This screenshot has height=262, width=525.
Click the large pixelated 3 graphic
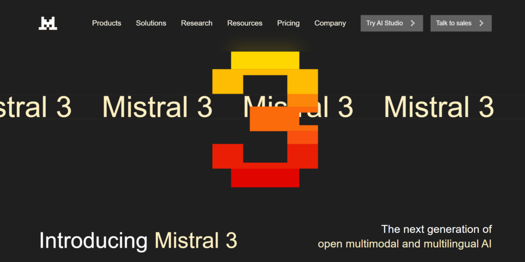(x=265, y=119)
